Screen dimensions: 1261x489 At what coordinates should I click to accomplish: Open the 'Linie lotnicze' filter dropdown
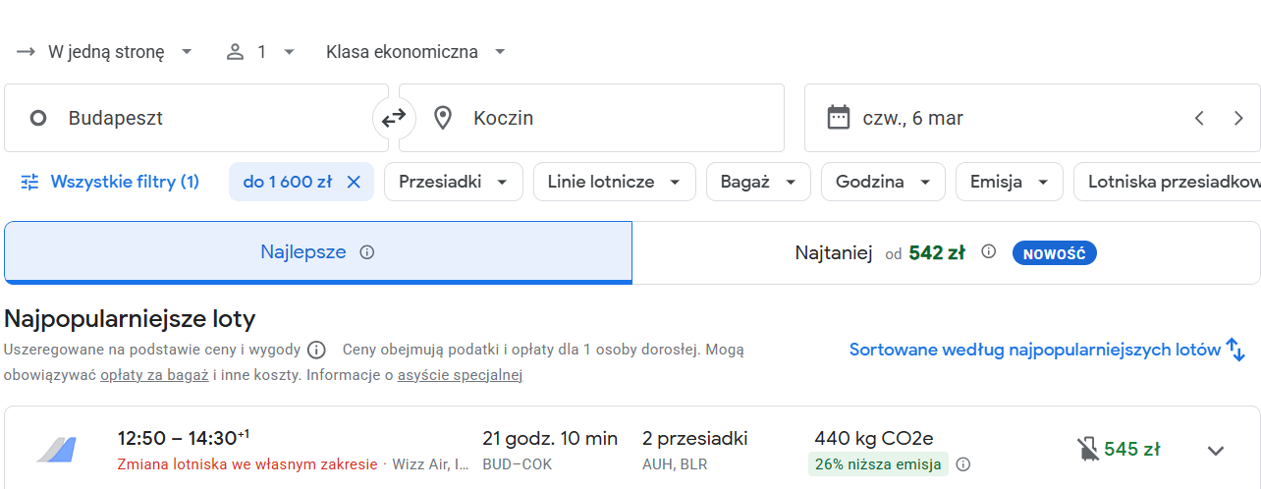click(x=615, y=182)
